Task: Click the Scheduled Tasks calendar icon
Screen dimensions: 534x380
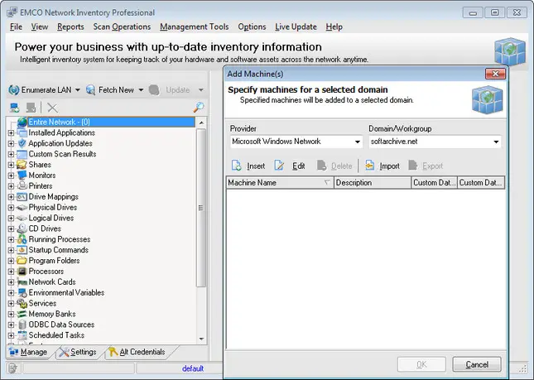Action: (22, 335)
